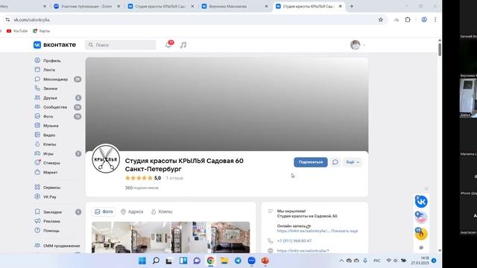
Task: Open Chrome extensions puzzle icon
Action: pyautogui.click(x=408, y=20)
